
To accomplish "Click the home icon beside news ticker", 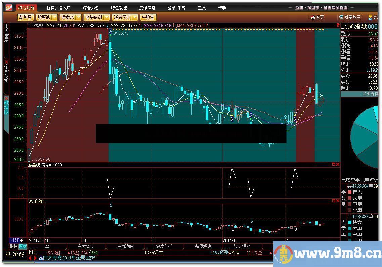I will [40, 258].
